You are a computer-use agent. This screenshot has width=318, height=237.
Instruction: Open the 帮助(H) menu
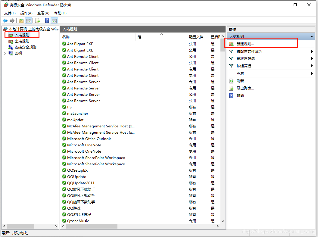(60, 13)
